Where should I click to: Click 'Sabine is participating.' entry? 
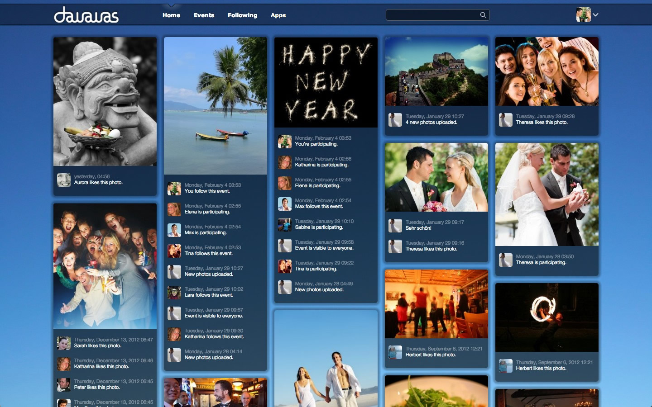[319, 227]
